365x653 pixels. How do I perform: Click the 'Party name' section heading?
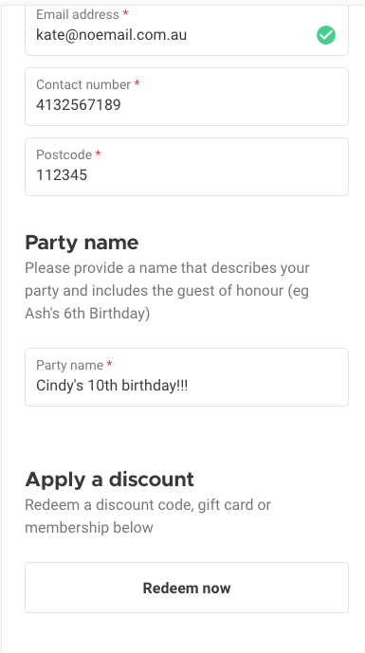[x=82, y=243]
